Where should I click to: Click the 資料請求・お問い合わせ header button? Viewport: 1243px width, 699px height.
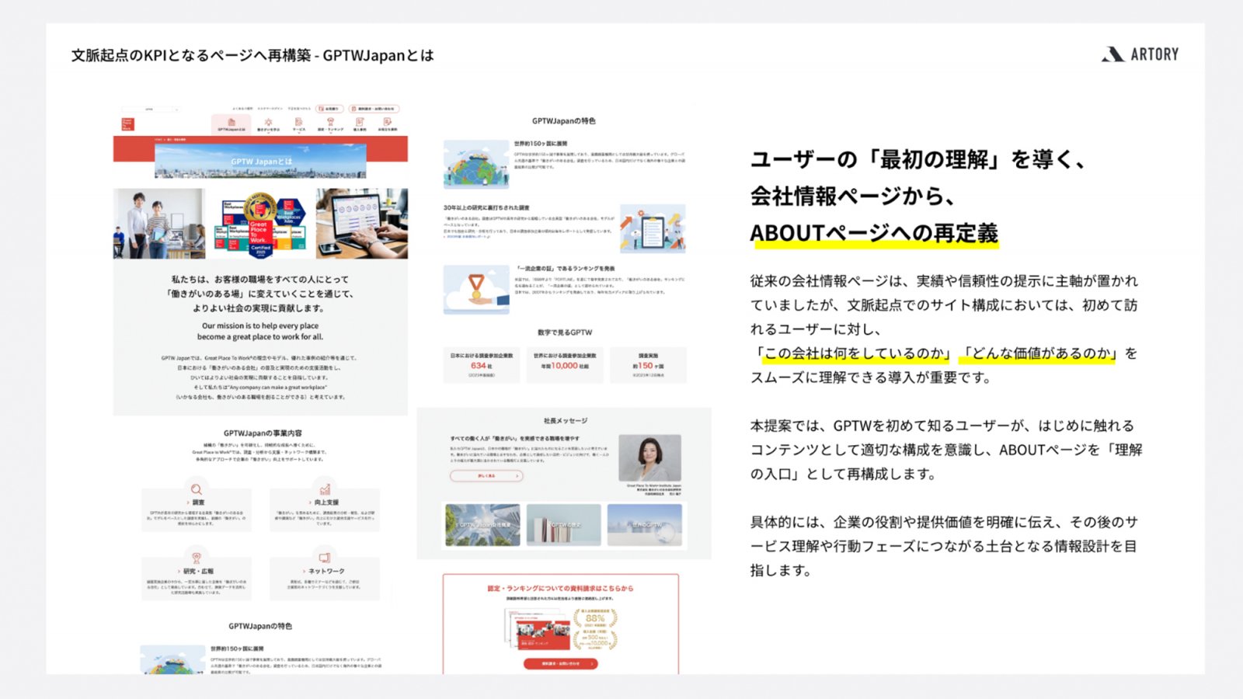[374, 109]
